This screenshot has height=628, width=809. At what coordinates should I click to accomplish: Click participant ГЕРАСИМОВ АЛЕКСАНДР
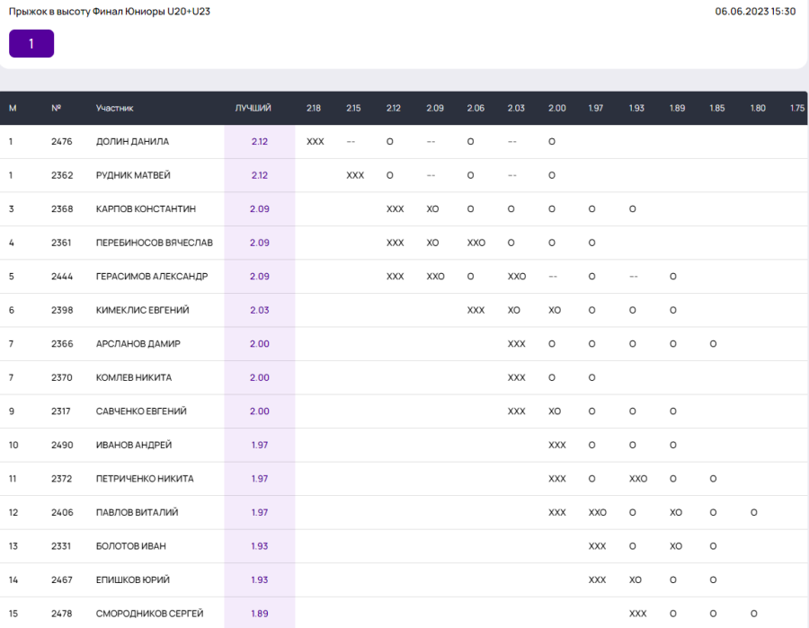(x=151, y=277)
